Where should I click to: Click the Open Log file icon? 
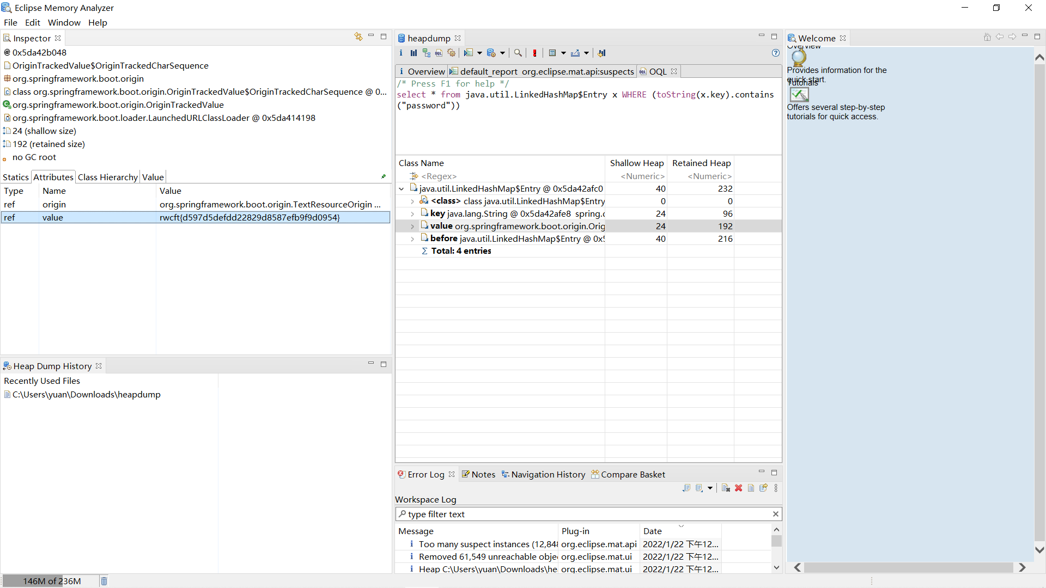751,488
